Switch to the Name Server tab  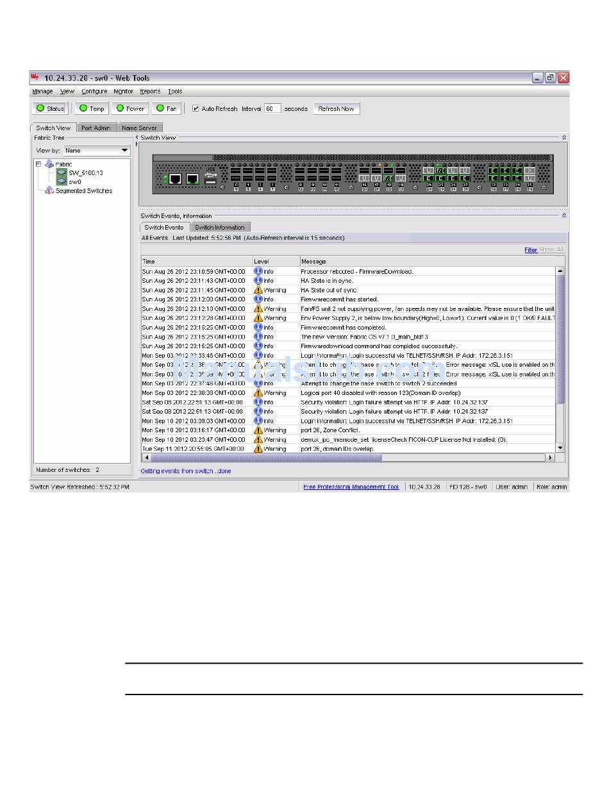(139, 128)
